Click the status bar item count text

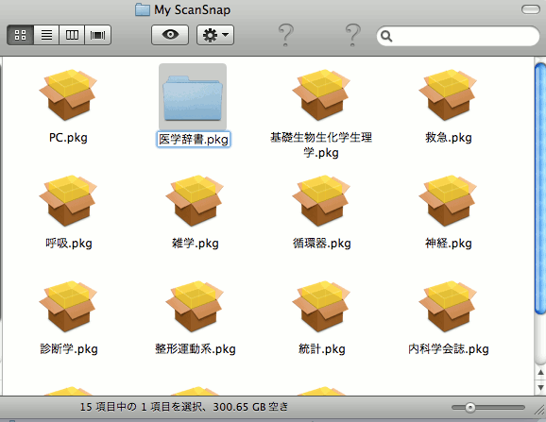(x=184, y=407)
